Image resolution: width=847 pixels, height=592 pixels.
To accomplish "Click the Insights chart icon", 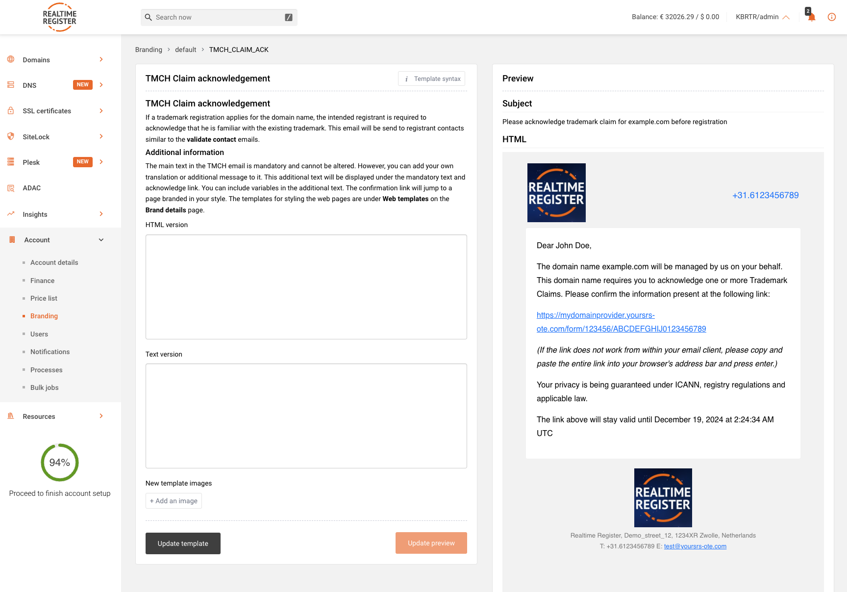I will point(11,214).
